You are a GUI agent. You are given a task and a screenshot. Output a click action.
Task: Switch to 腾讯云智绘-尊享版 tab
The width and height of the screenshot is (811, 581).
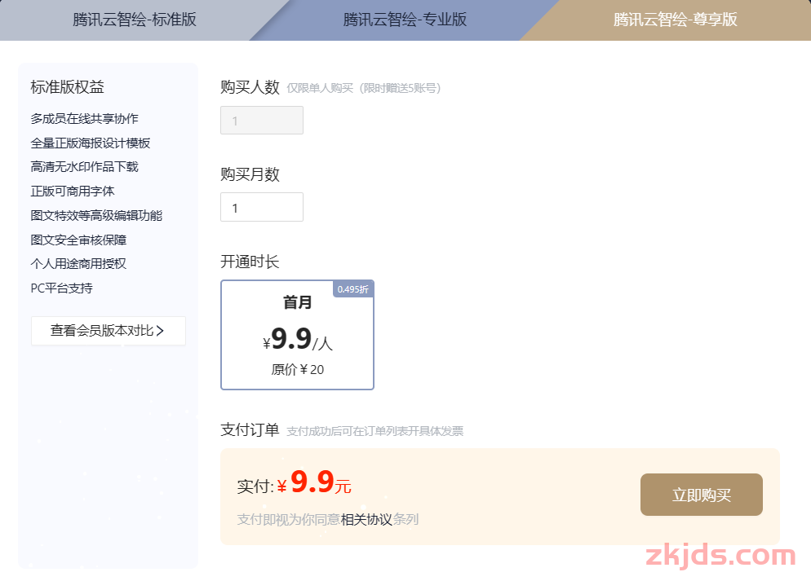pos(675,20)
